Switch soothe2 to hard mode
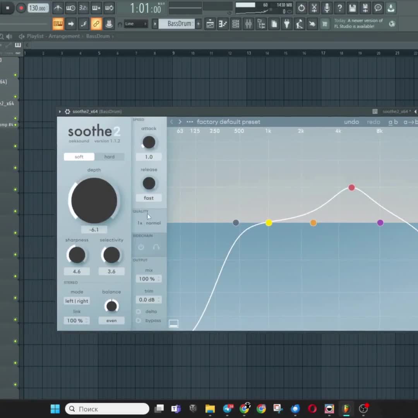This screenshot has width=418, height=418. tap(109, 156)
